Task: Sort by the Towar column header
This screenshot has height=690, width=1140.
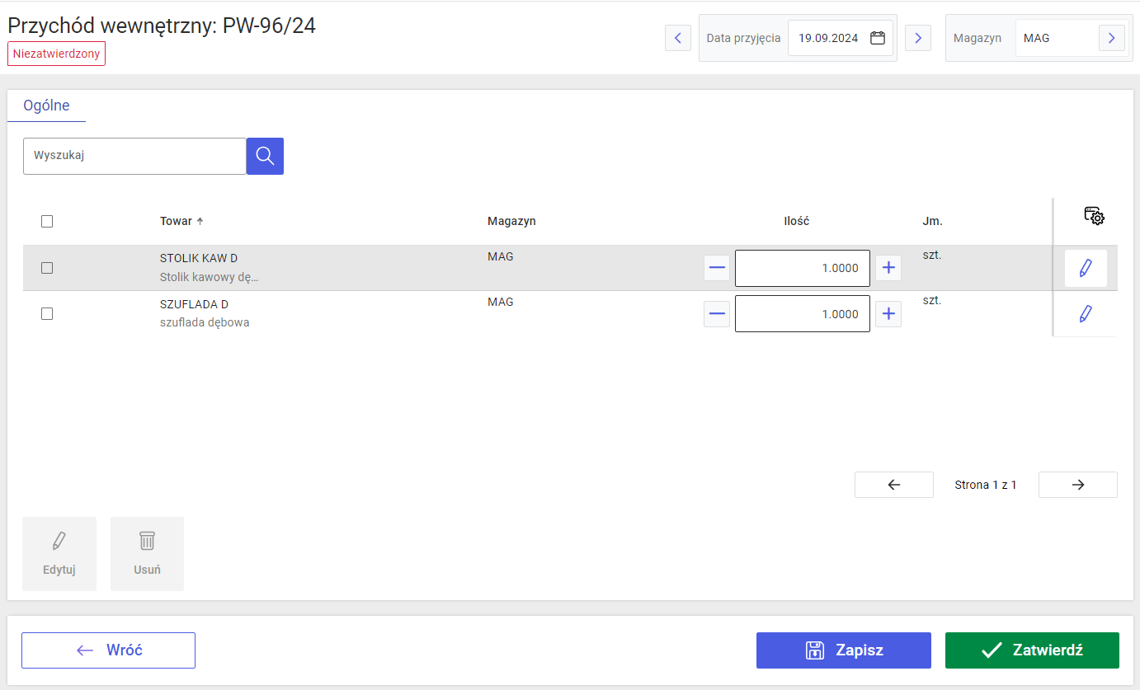Action: tap(181, 221)
